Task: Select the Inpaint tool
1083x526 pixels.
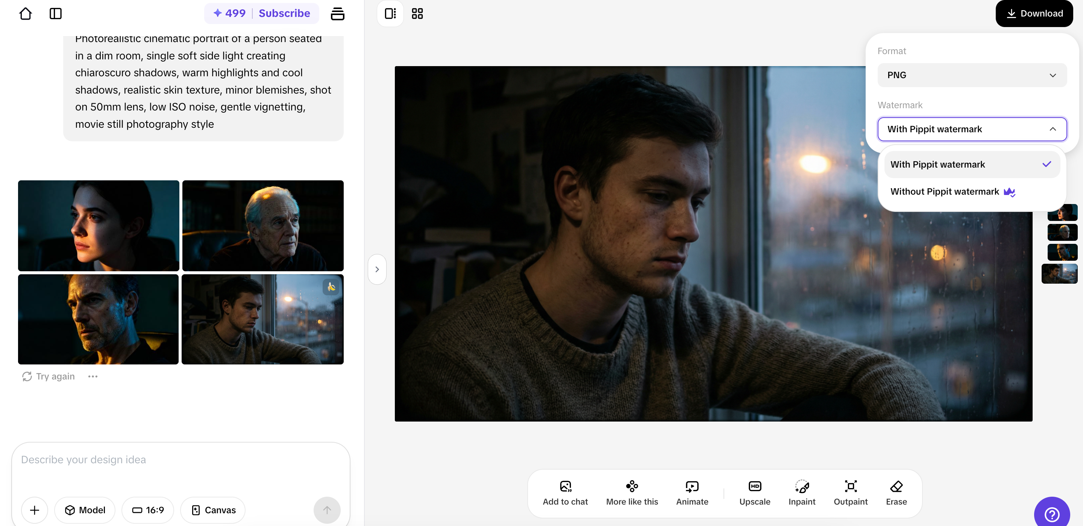Action: 802,493
